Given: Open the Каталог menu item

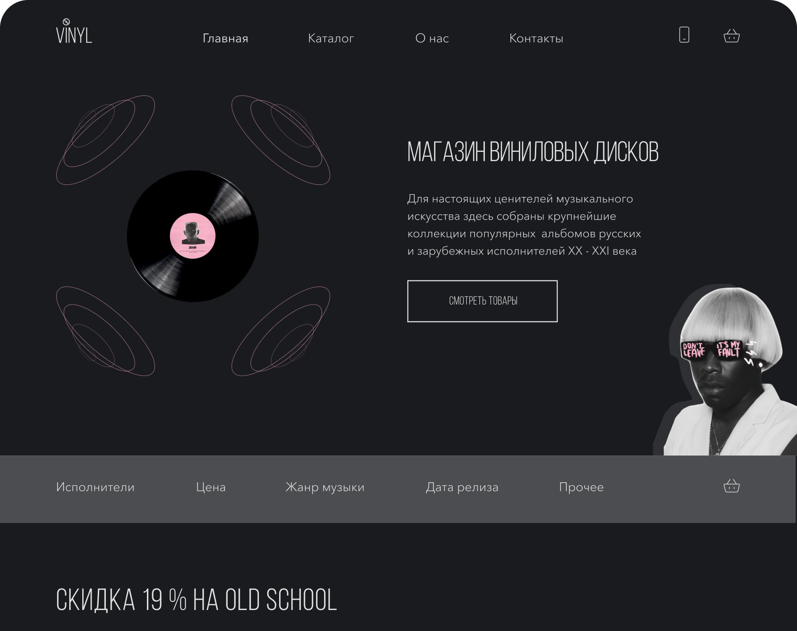Looking at the screenshot, I should tap(331, 38).
